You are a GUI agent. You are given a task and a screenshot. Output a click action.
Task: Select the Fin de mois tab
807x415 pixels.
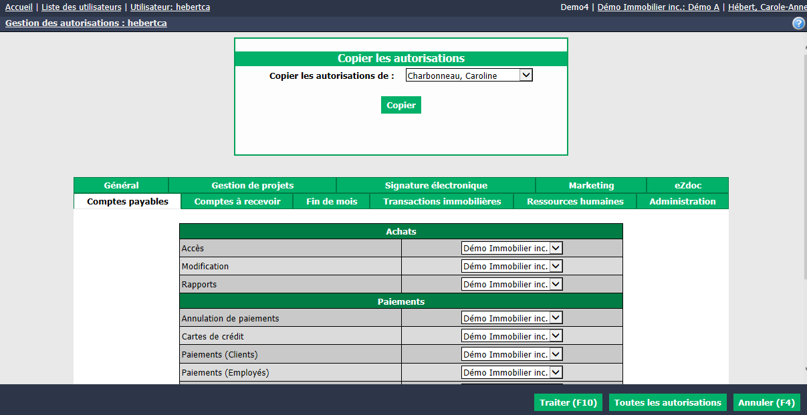[332, 201]
